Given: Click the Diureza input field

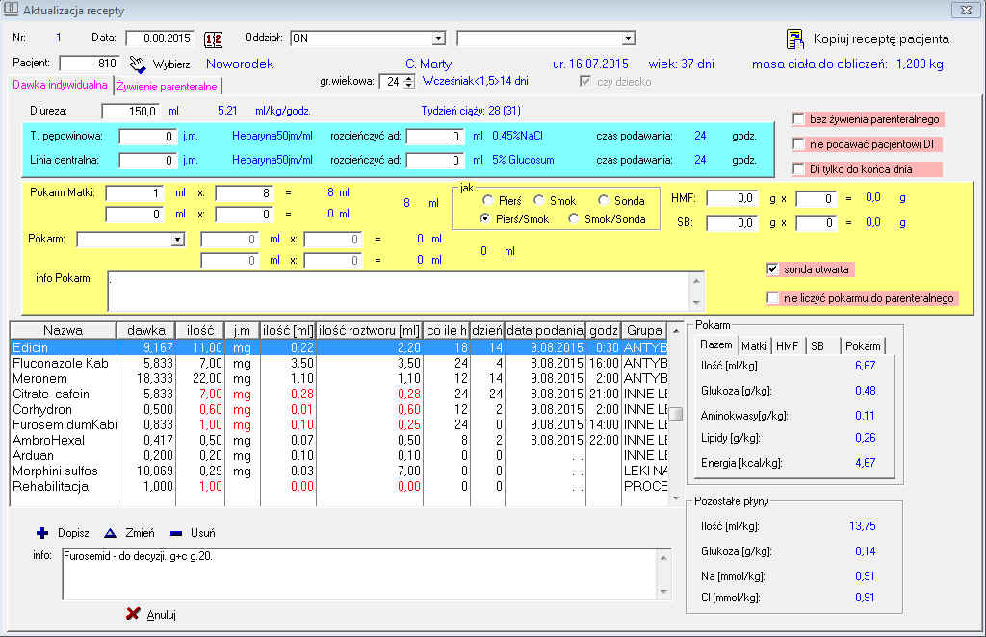Looking at the screenshot, I should (131, 111).
